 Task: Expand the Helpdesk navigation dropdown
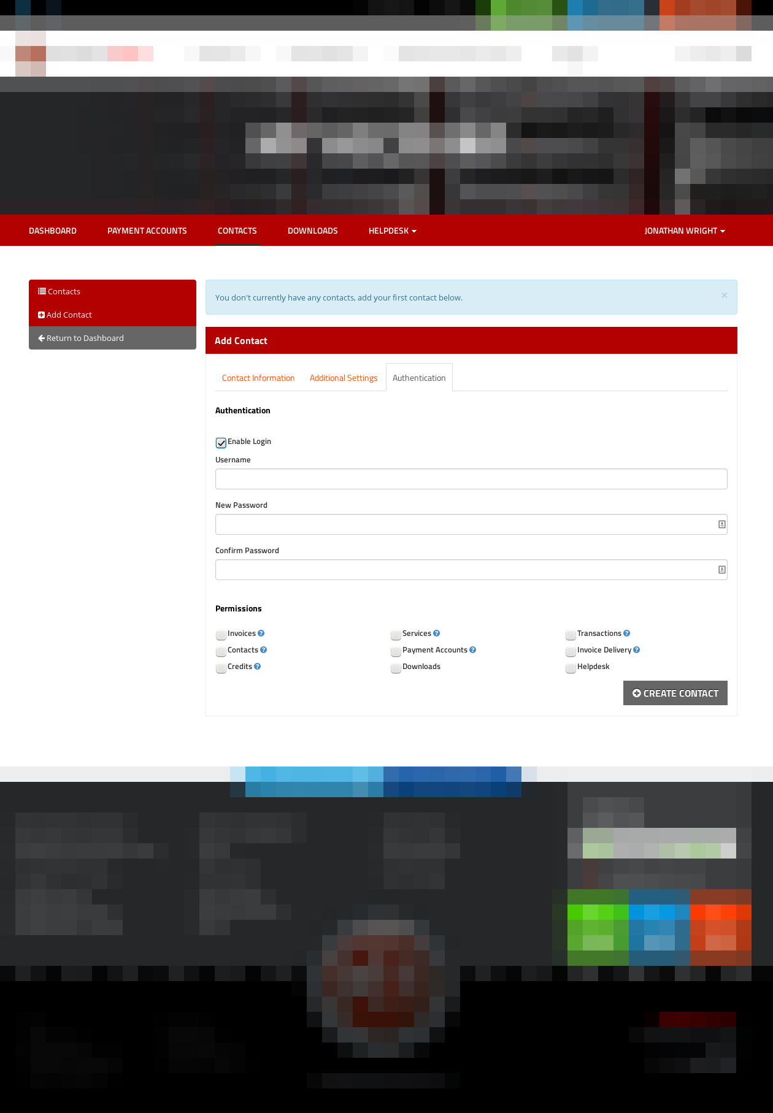[392, 231]
